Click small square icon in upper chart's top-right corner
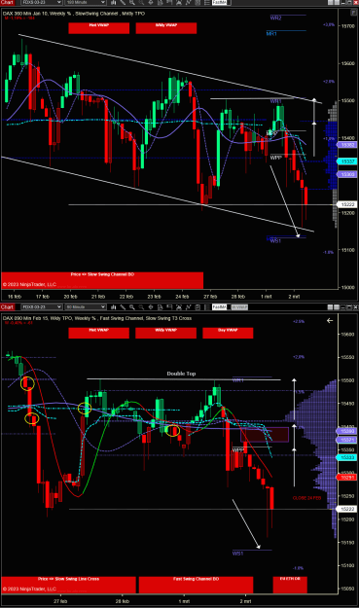The image size is (359, 608). coord(353,13)
